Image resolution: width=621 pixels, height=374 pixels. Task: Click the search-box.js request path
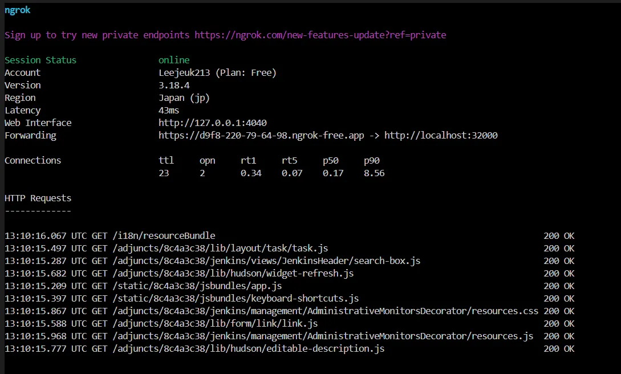[266, 261]
